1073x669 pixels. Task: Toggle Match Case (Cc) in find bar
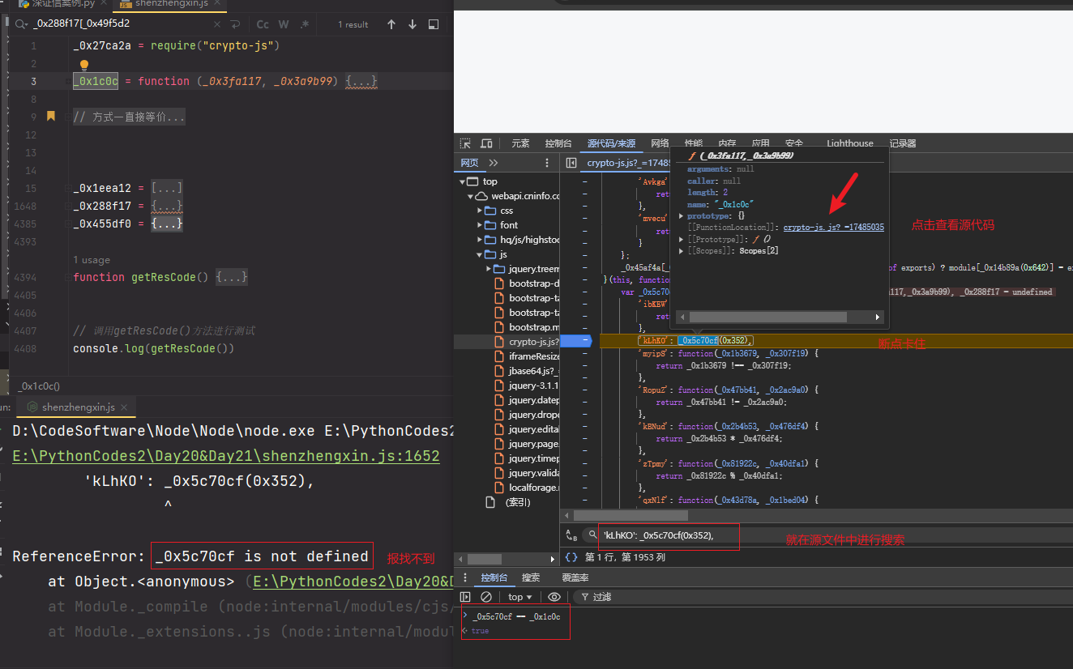pyautogui.click(x=264, y=24)
